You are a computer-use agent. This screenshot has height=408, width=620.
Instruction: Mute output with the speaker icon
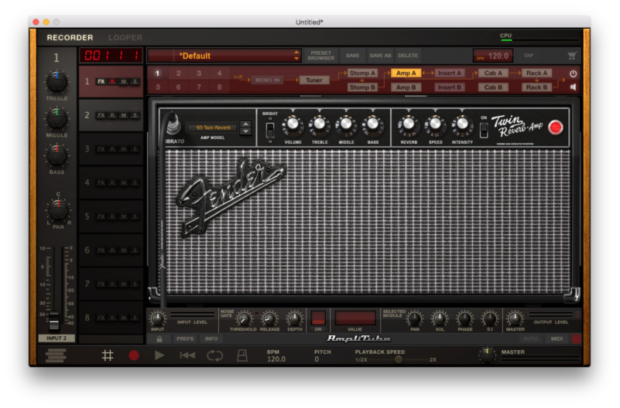573,87
